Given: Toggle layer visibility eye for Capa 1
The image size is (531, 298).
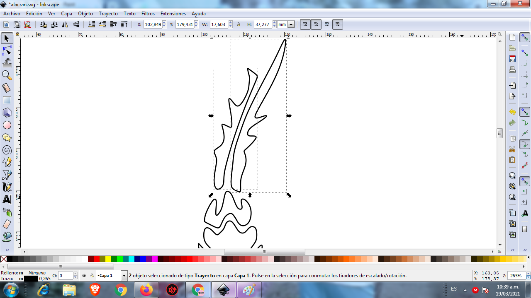Looking at the screenshot, I should pyautogui.click(x=84, y=275).
